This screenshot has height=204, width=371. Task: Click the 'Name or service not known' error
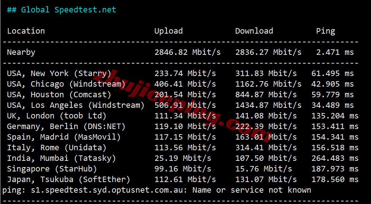click(252, 190)
